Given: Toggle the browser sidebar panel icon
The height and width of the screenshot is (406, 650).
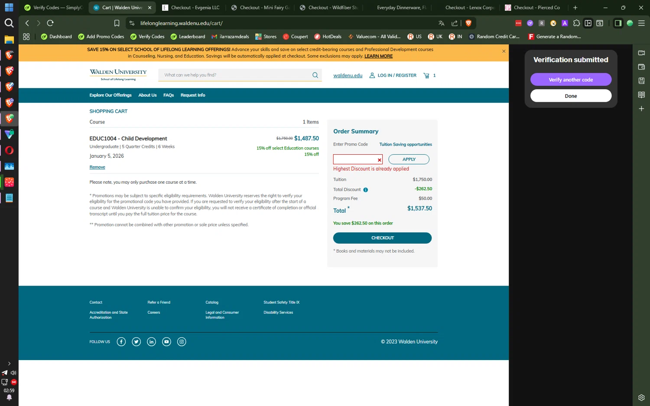Looking at the screenshot, I should click(618, 23).
